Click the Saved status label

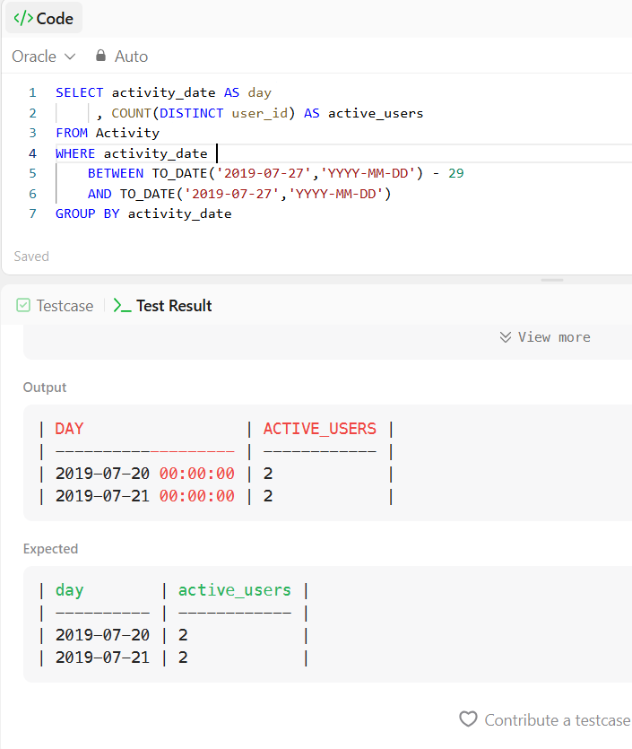point(30,256)
